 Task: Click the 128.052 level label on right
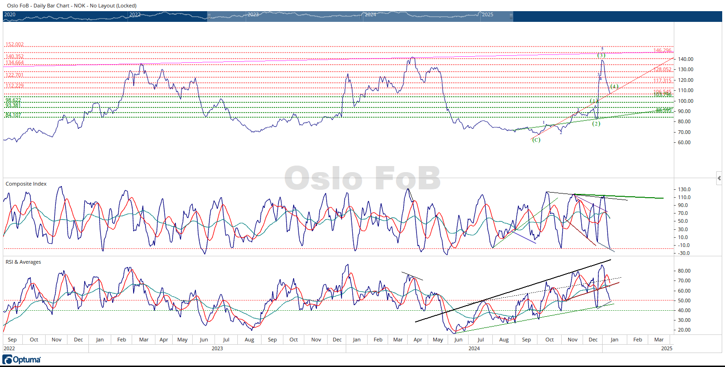point(663,69)
